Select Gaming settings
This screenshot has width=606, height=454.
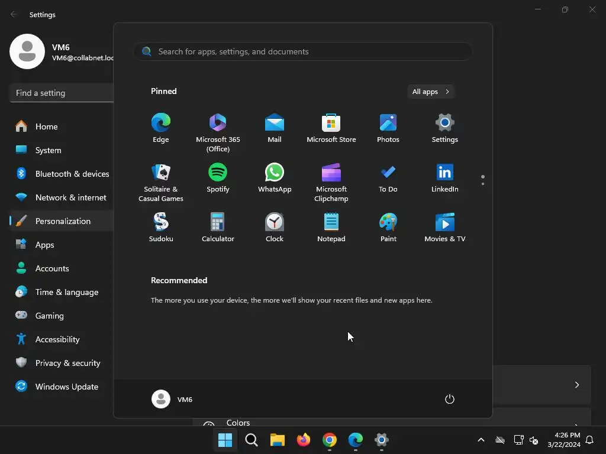point(62,316)
